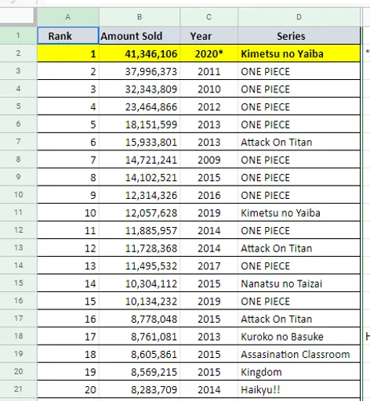Click the highlighted Kimetsu no Yaiba cell
The width and height of the screenshot is (370, 401).
point(299,54)
